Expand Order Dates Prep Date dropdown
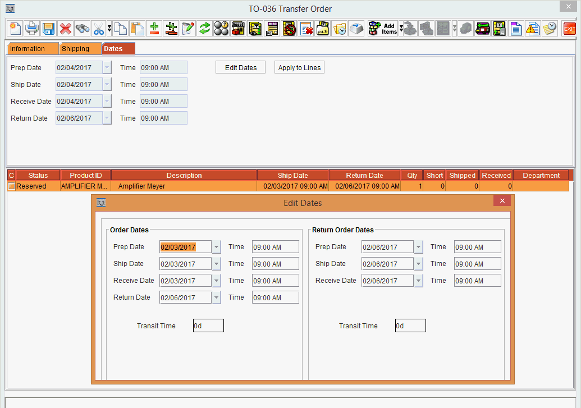The height and width of the screenshot is (408, 581). click(217, 247)
